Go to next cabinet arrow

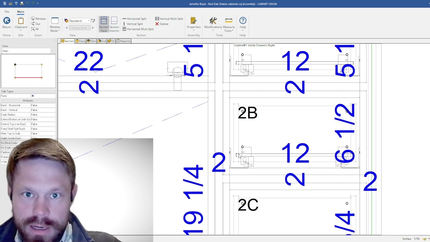[x=93, y=28]
